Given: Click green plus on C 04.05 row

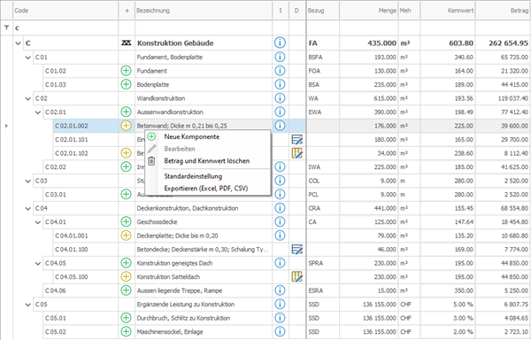Looking at the screenshot, I should tap(126, 263).
